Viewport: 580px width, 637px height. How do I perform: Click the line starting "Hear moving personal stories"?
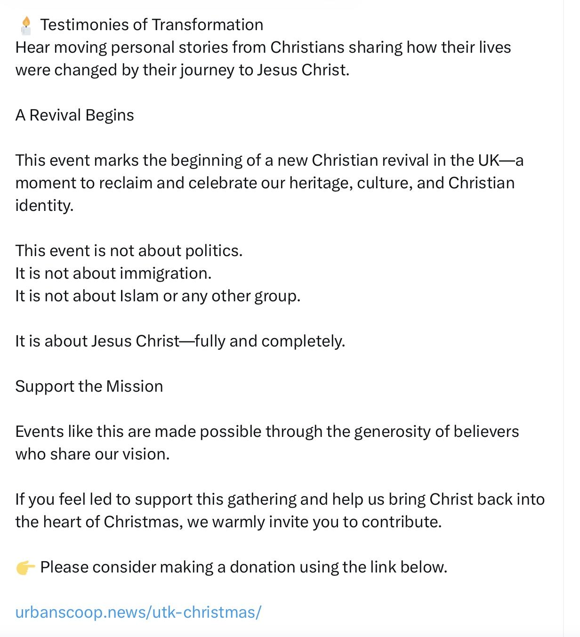point(263,47)
